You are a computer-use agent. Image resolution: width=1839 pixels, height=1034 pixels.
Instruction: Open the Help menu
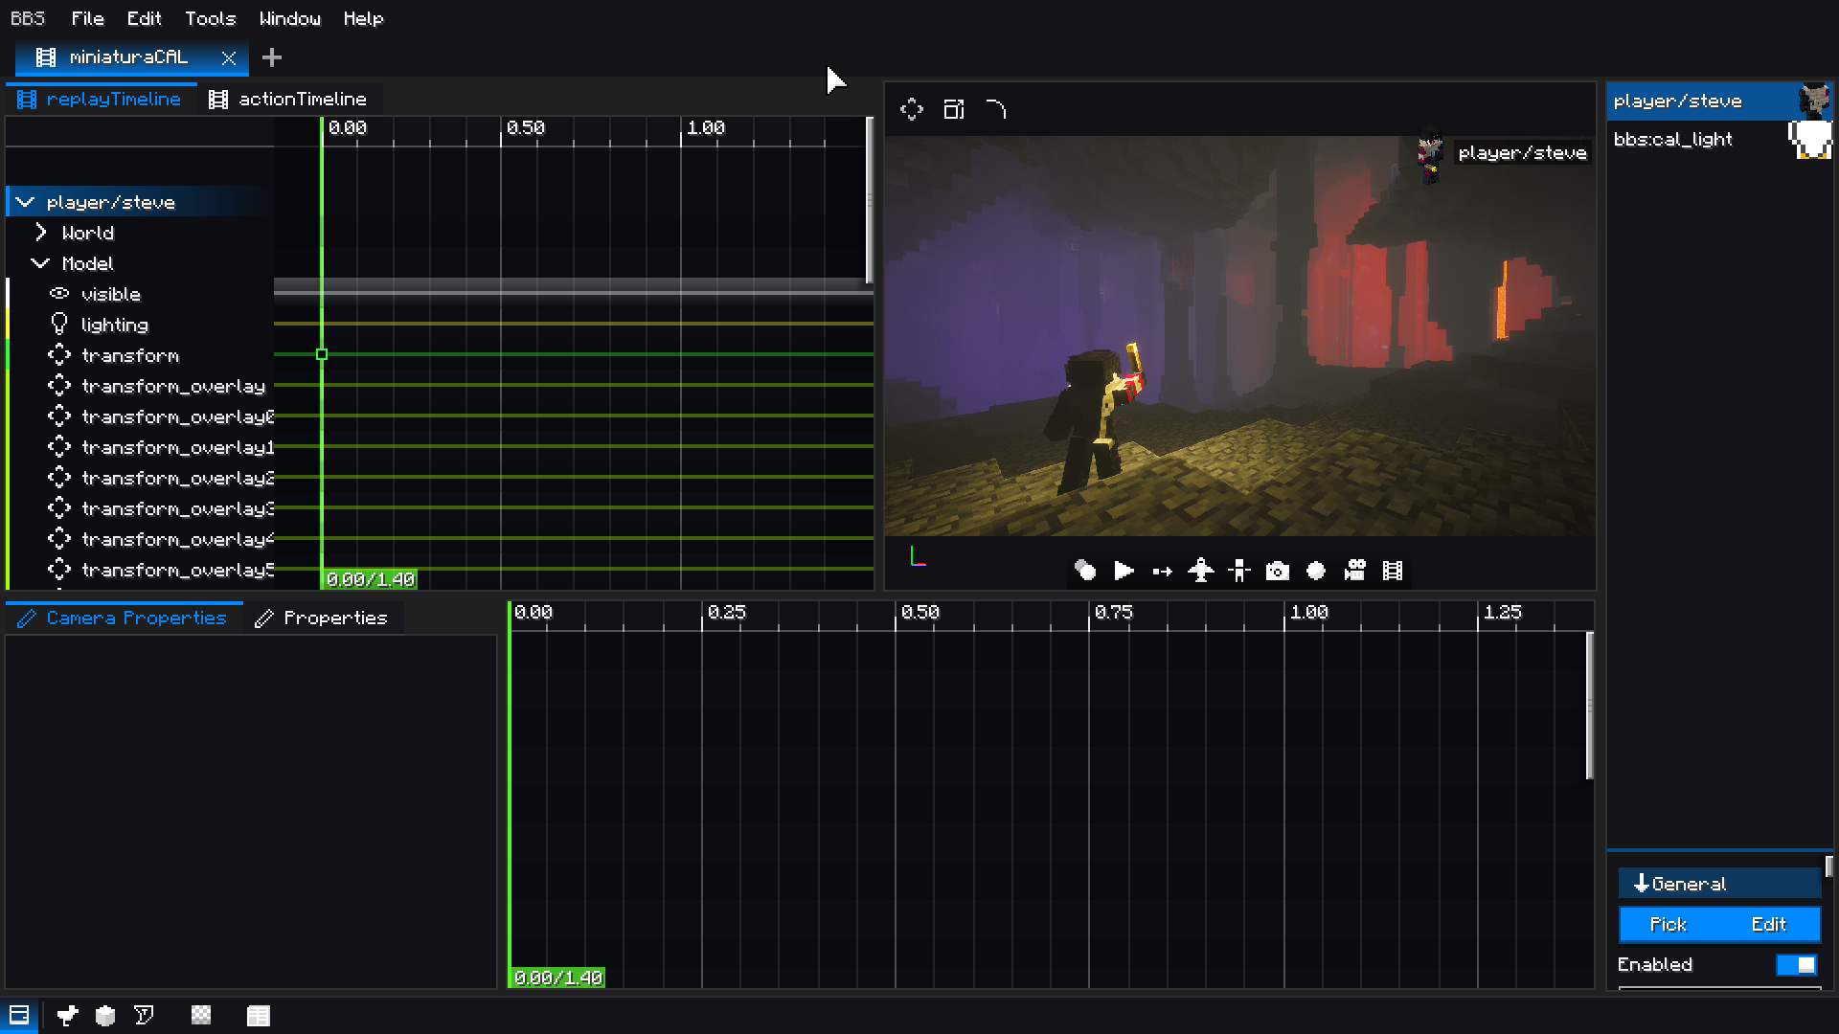tap(363, 18)
